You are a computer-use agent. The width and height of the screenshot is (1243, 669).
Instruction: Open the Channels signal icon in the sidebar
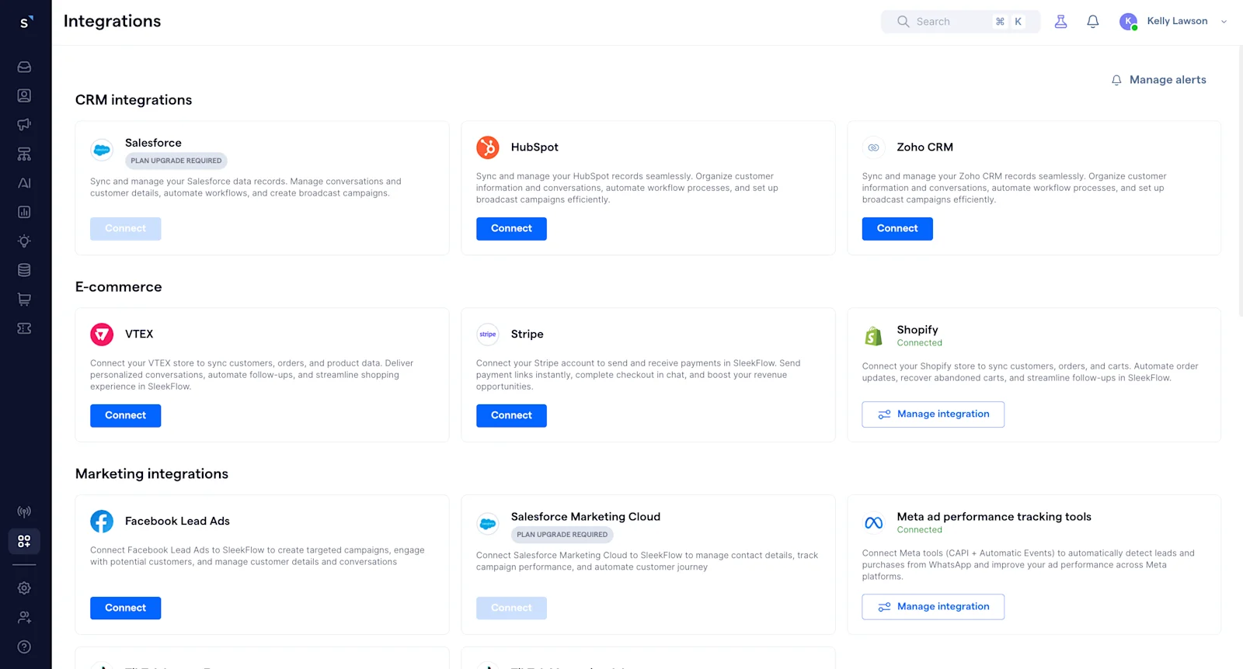pyautogui.click(x=24, y=512)
